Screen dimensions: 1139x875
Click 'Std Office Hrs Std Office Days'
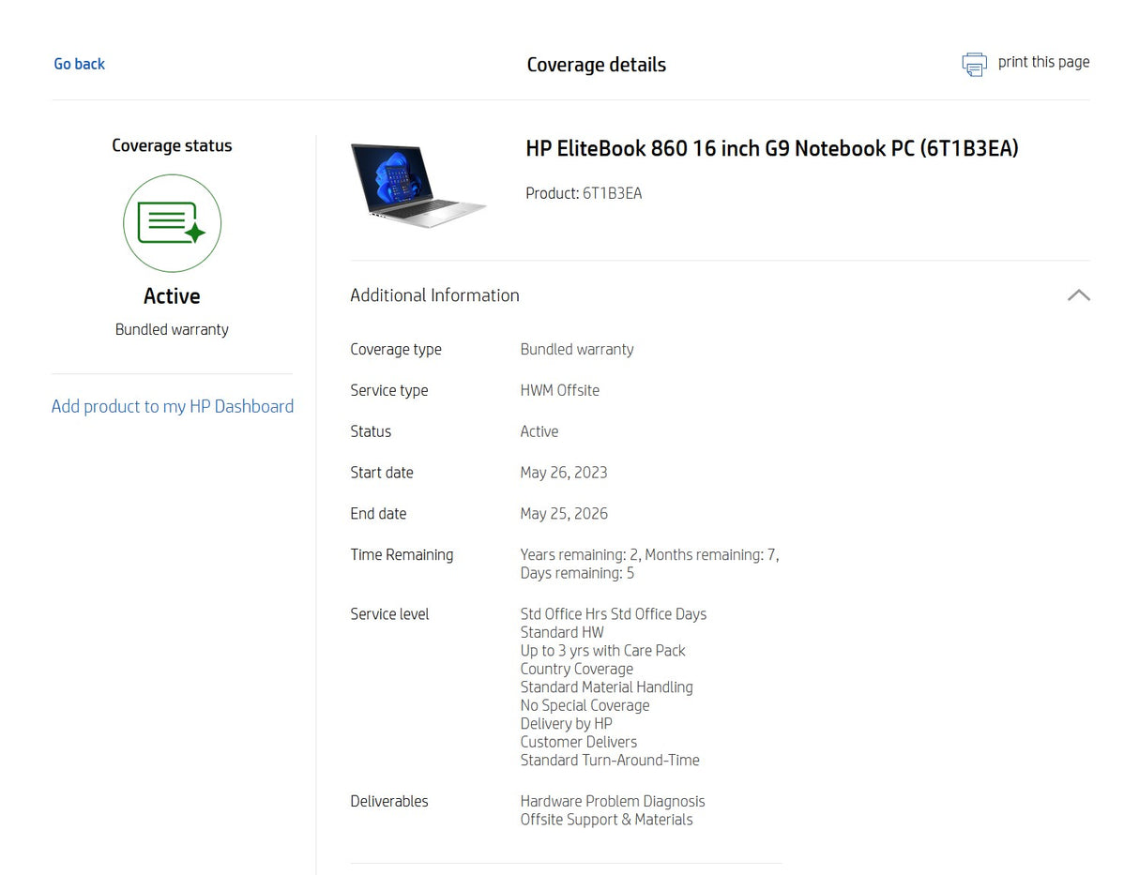pyautogui.click(x=614, y=614)
